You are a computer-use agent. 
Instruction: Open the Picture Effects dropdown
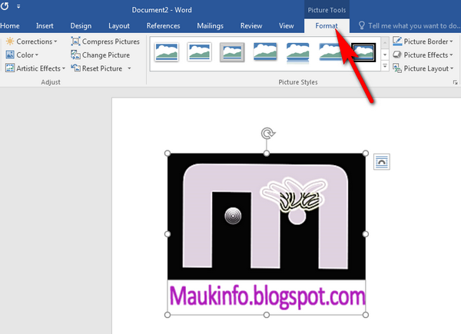point(423,55)
